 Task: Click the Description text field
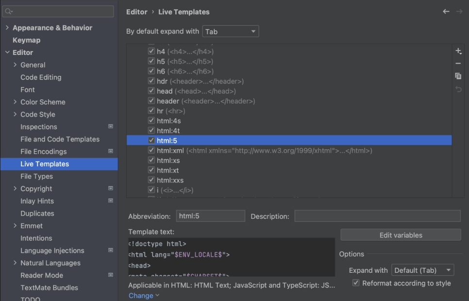pyautogui.click(x=377, y=216)
